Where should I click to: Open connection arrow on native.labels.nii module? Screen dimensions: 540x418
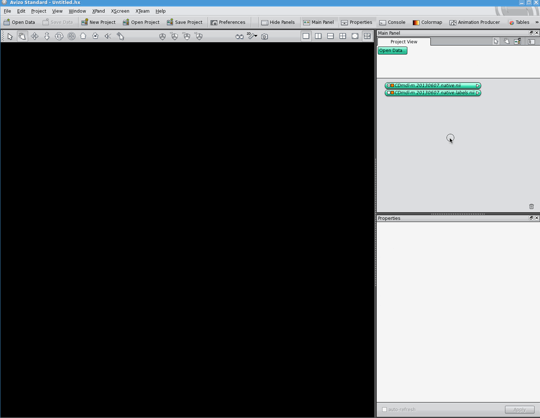(478, 93)
